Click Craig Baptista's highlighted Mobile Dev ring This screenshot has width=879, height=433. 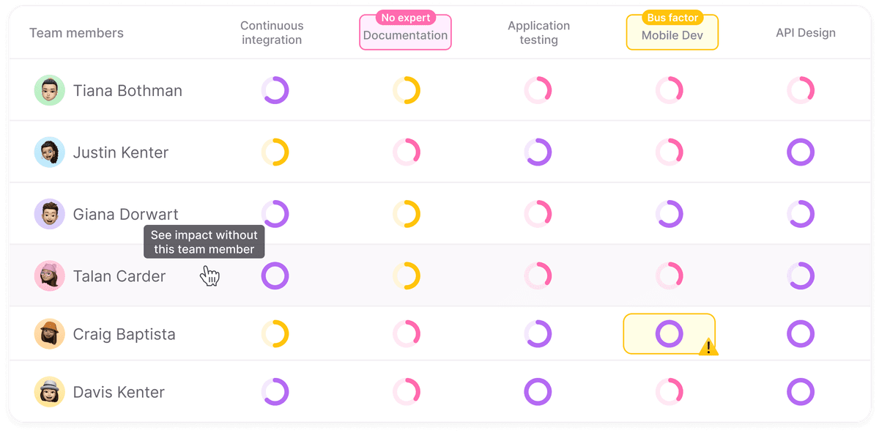669,334
